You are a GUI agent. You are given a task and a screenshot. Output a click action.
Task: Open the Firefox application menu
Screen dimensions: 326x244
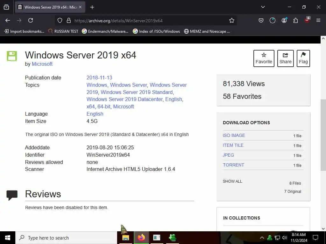pos(318,20)
